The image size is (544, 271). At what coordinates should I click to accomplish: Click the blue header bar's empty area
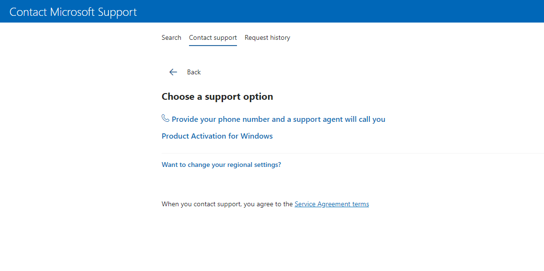(336, 11)
